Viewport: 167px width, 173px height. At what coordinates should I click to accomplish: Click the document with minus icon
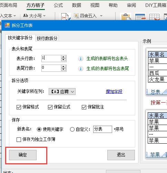[66, 17]
